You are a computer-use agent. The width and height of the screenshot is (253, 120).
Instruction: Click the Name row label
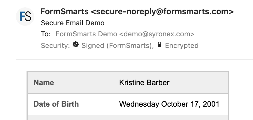44,83
